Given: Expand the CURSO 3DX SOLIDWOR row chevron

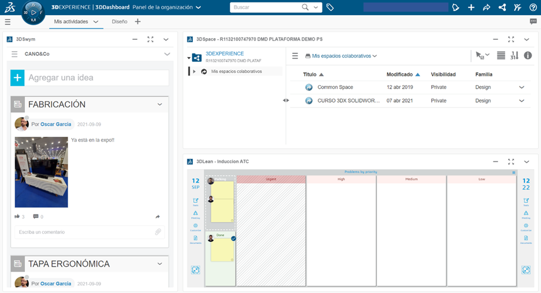Looking at the screenshot, I should pos(522,100).
